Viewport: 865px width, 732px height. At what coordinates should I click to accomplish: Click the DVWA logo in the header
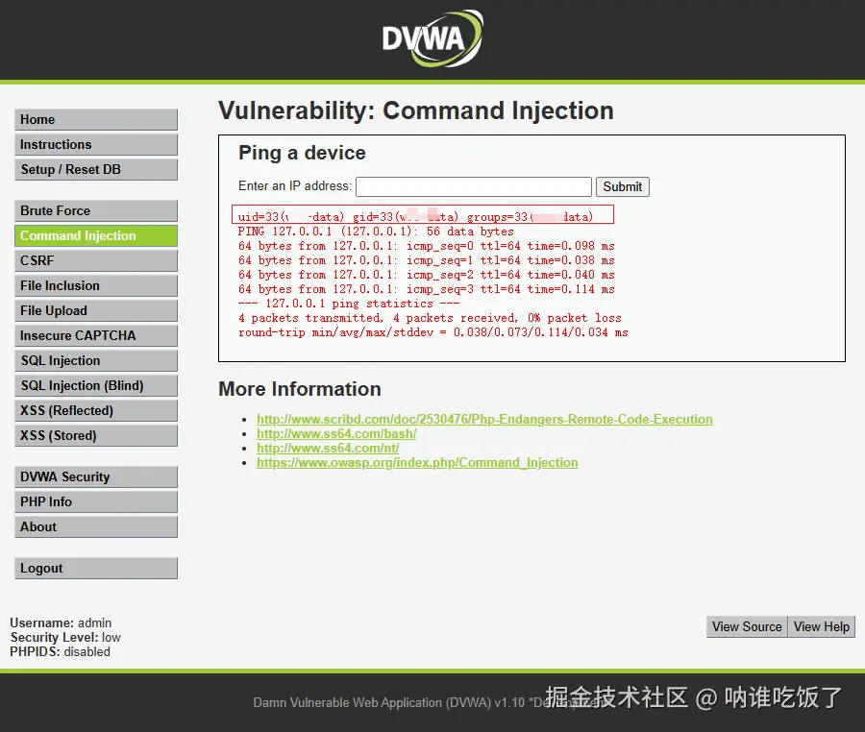pyautogui.click(x=432, y=38)
